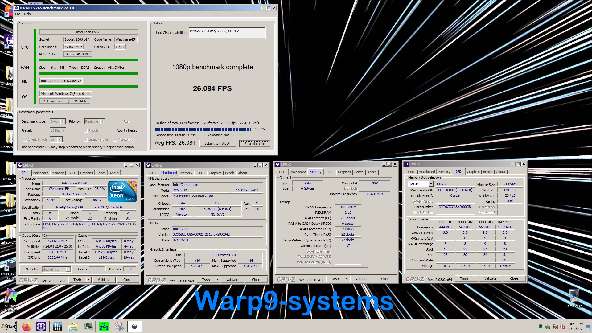Click the show desktop icon by clock

(588, 327)
